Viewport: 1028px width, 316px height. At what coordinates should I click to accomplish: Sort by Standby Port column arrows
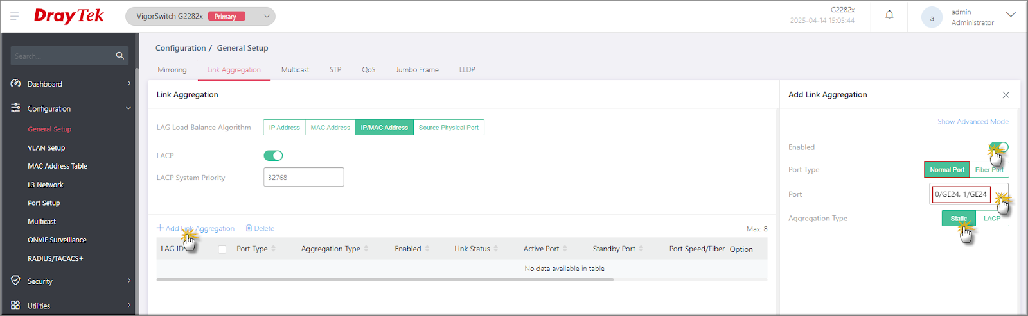point(641,249)
